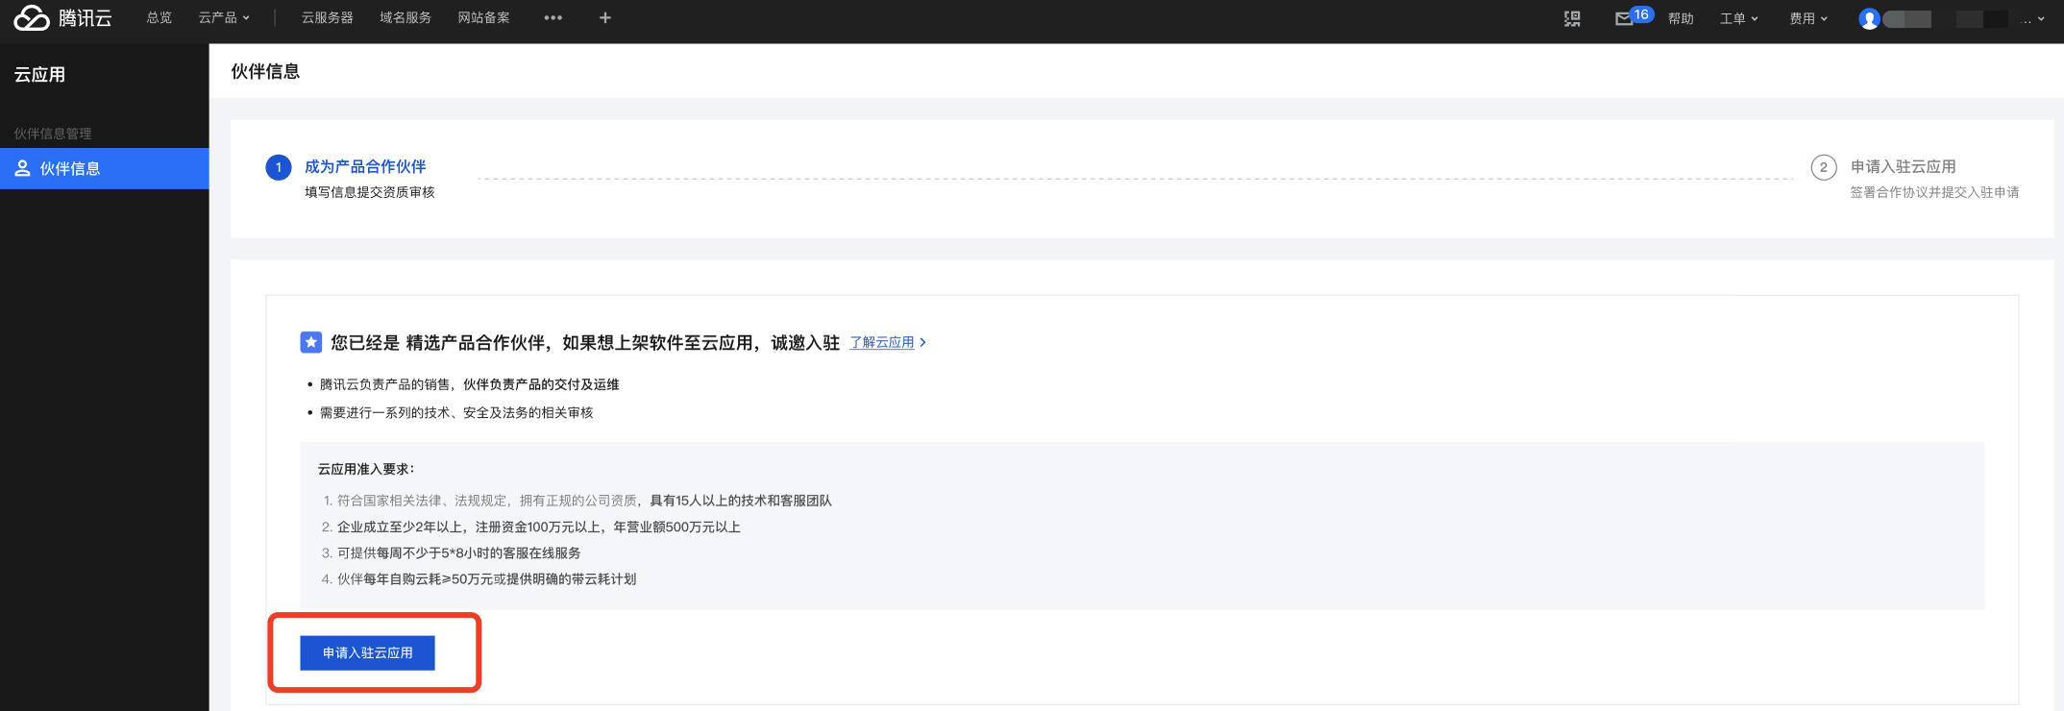Expand the 费用 dropdown
The width and height of the screenshot is (2064, 711).
click(x=1808, y=19)
